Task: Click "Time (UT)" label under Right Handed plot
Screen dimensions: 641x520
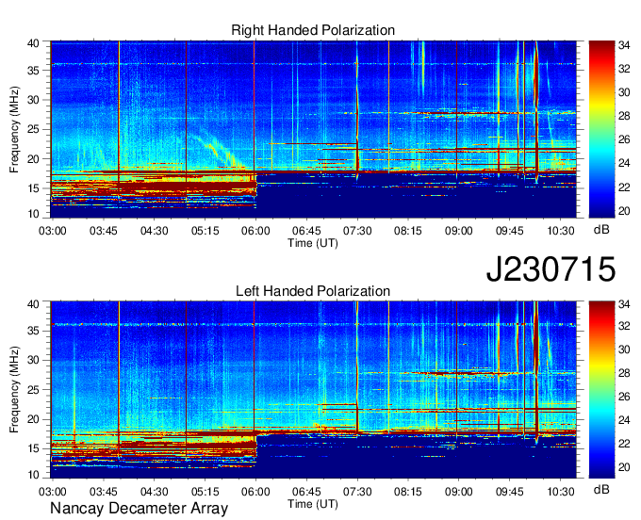Action: tap(313, 243)
